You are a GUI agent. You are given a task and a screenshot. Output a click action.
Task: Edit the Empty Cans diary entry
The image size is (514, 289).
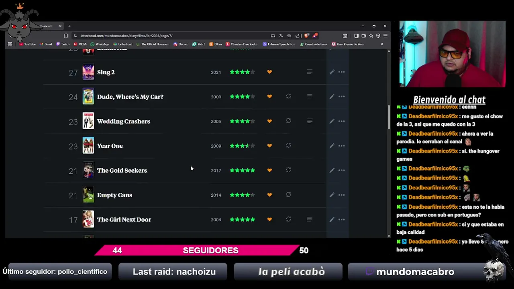tap(332, 195)
